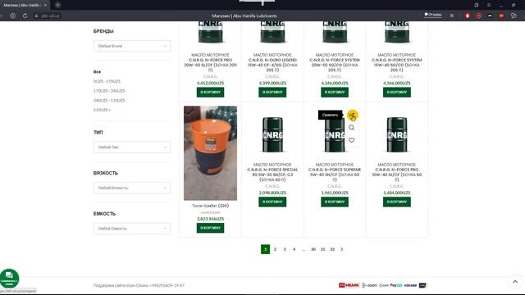Viewport: 525px width, 295px height.
Task: Click the address bar URL field
Action: (50, 16)
